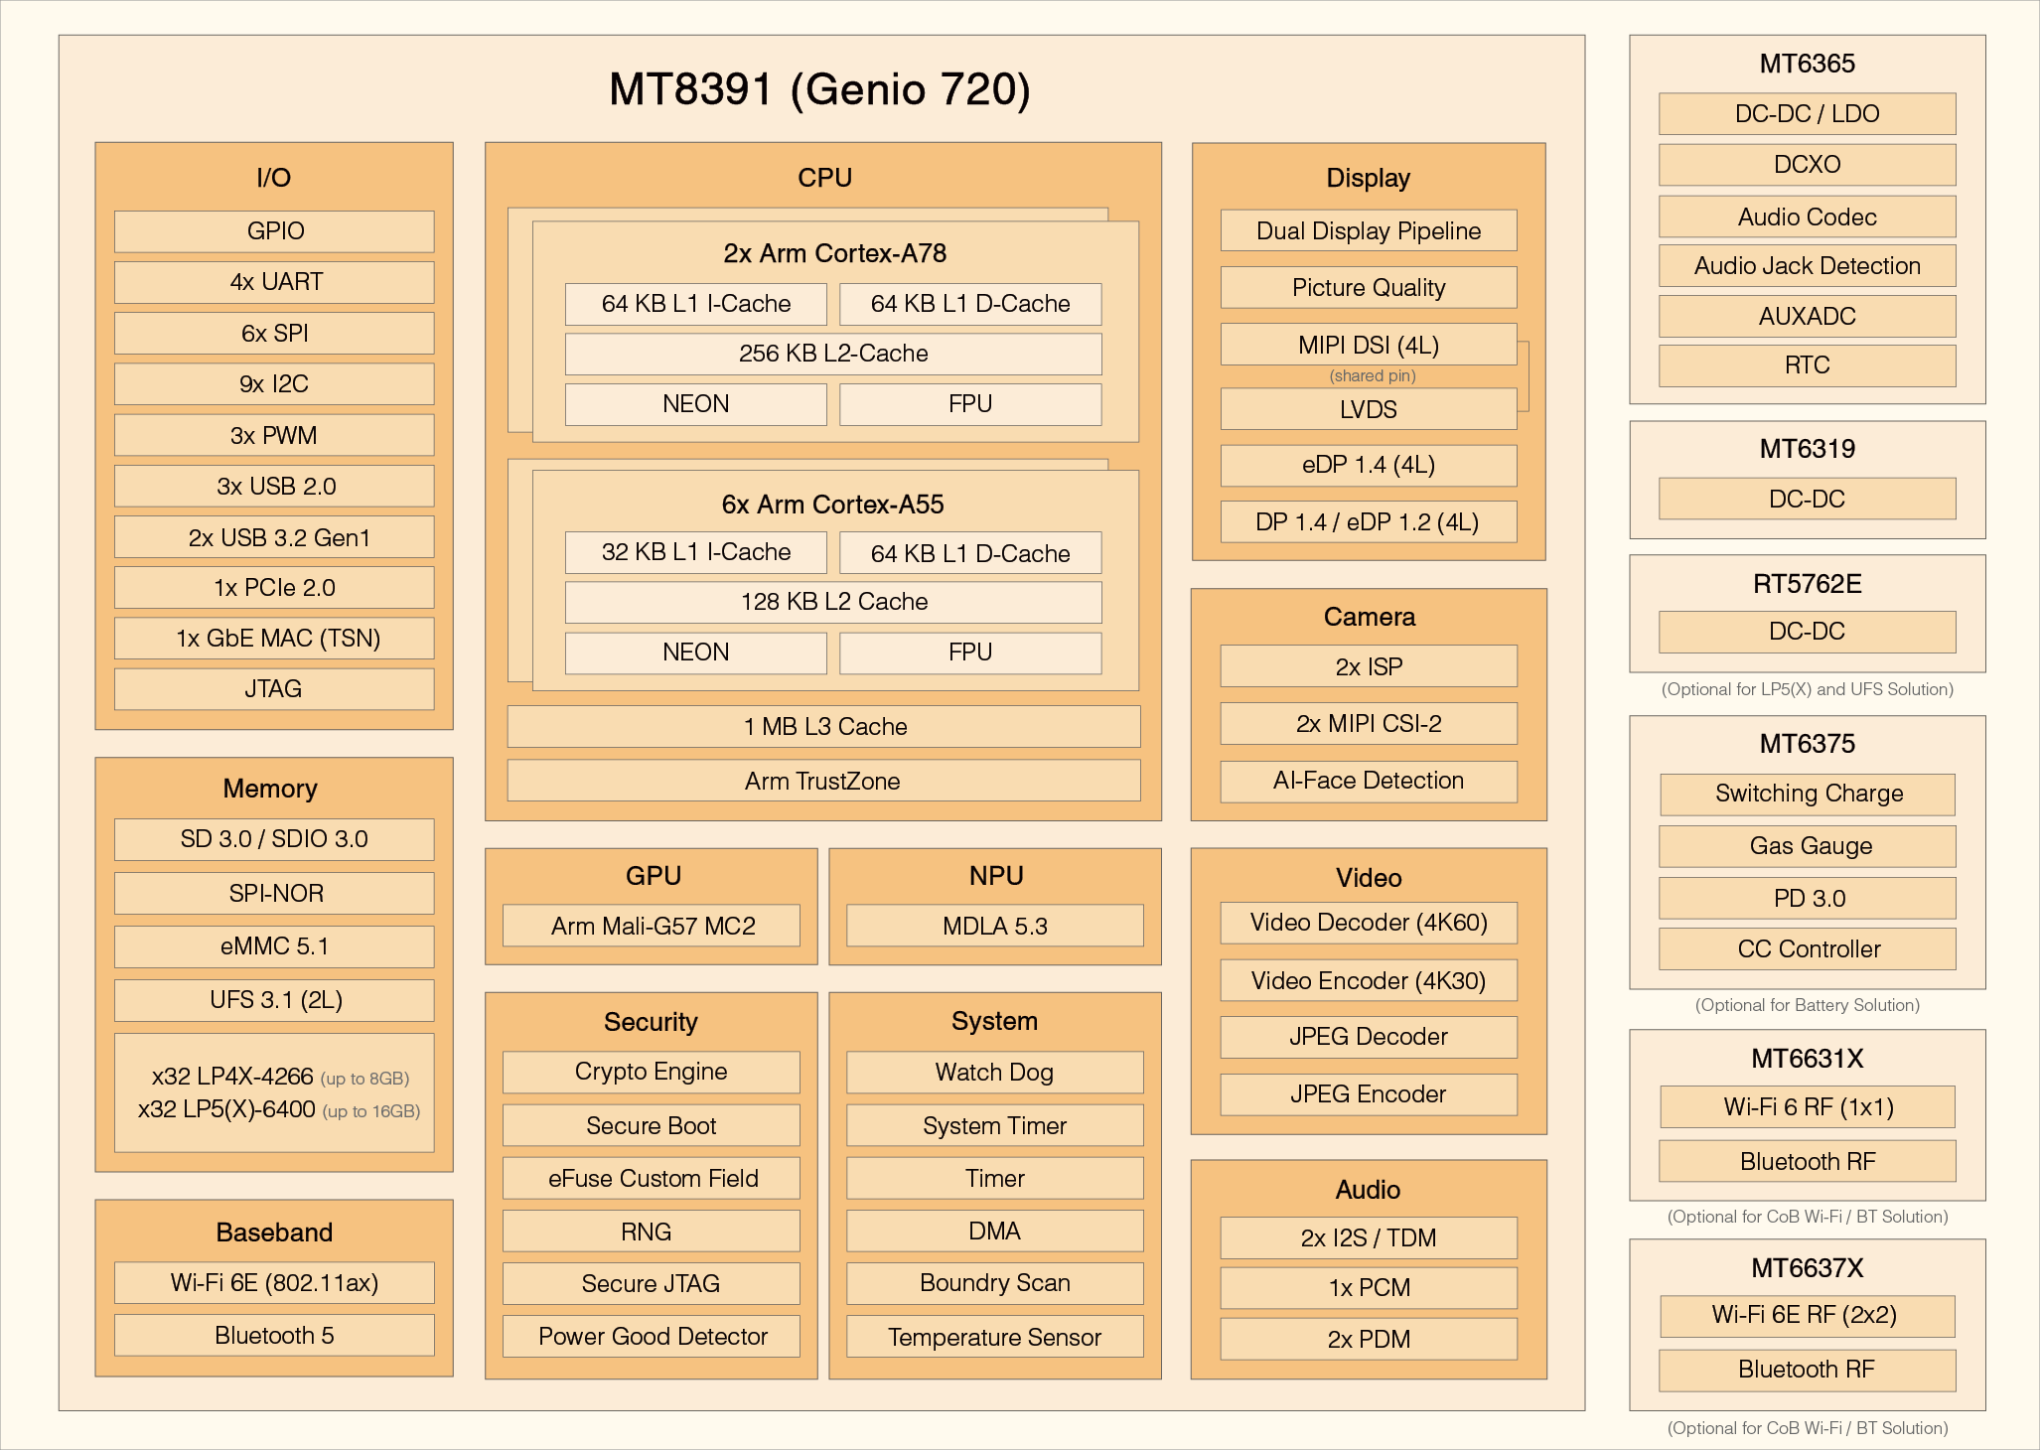The height and width of the screenshot is (1450, 2040).
Task: Click the 1x GbE MAC (TSN) block
Action: coord(273,639)
